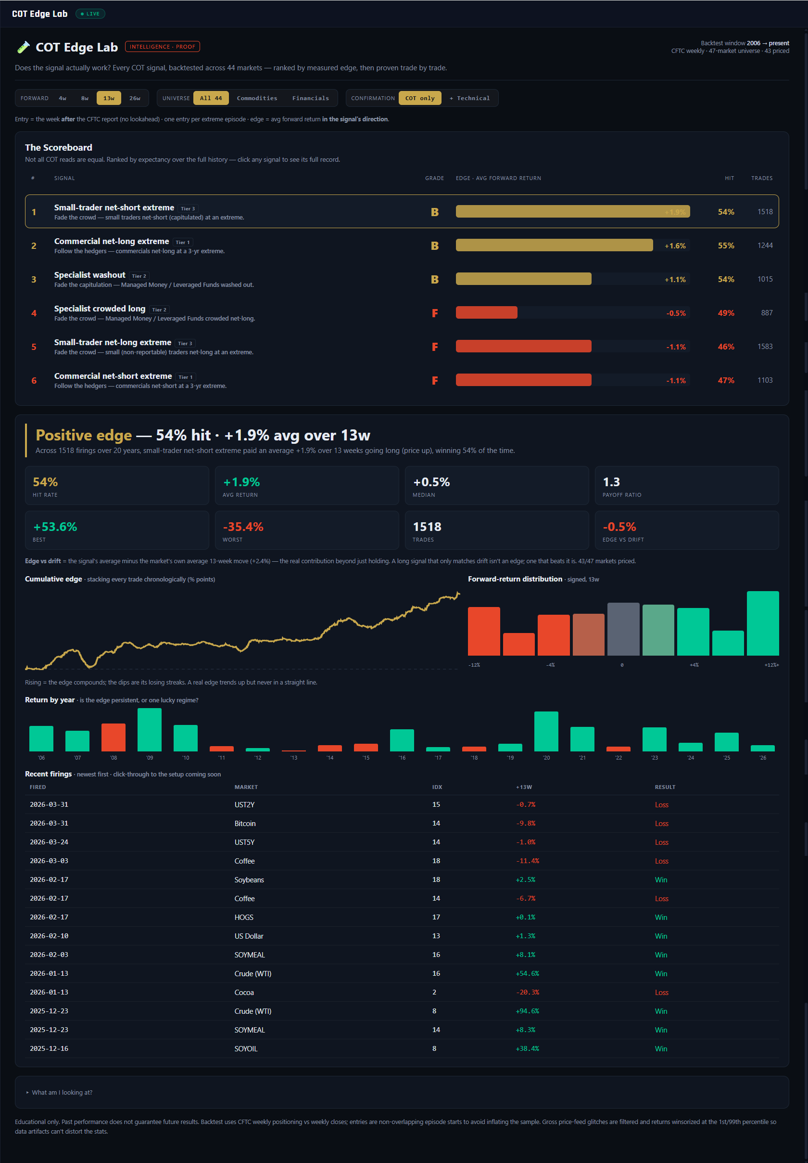Open Small-trader net-long extreme signal row
Viewport: 808px width, 1163px height.
pos(402,347)
